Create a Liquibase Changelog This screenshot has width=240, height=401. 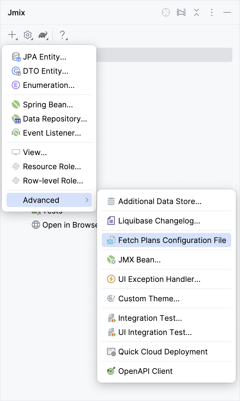click(159, 221)
